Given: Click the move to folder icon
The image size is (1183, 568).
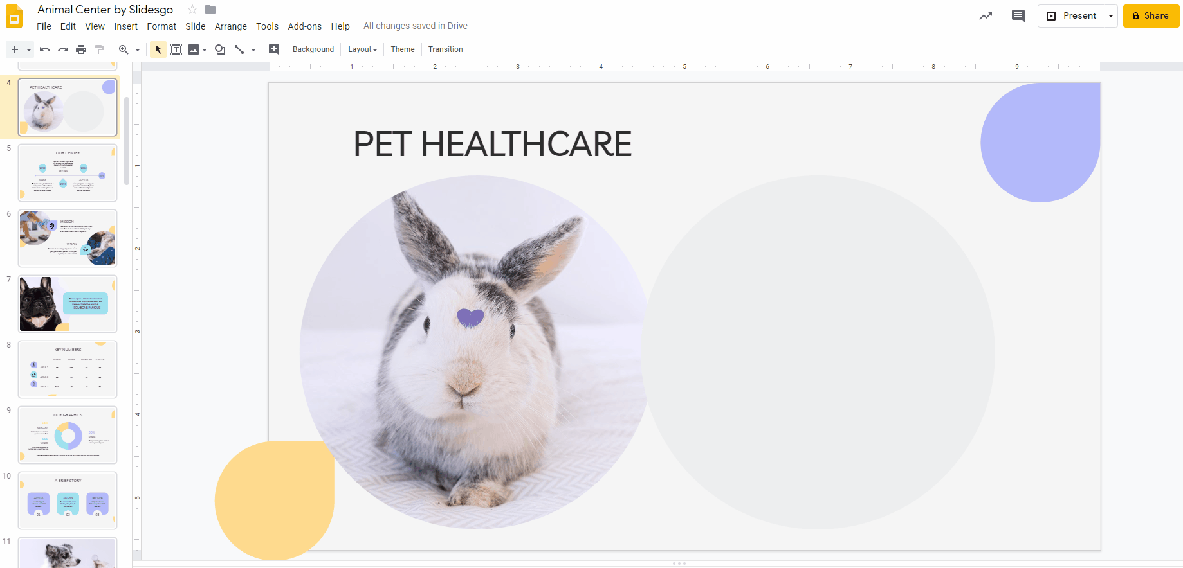Looking at the screenshot, I should pyautogui.click(x=210, y=10).
